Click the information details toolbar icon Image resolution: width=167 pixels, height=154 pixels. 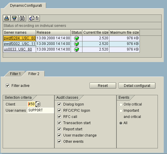coord(32,18)
